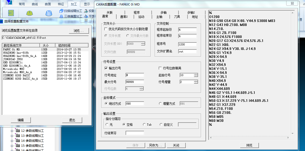Click folder icon of 12-参数线精加工
The height and width of the screenshot is (151, 305).
(18, 131)
